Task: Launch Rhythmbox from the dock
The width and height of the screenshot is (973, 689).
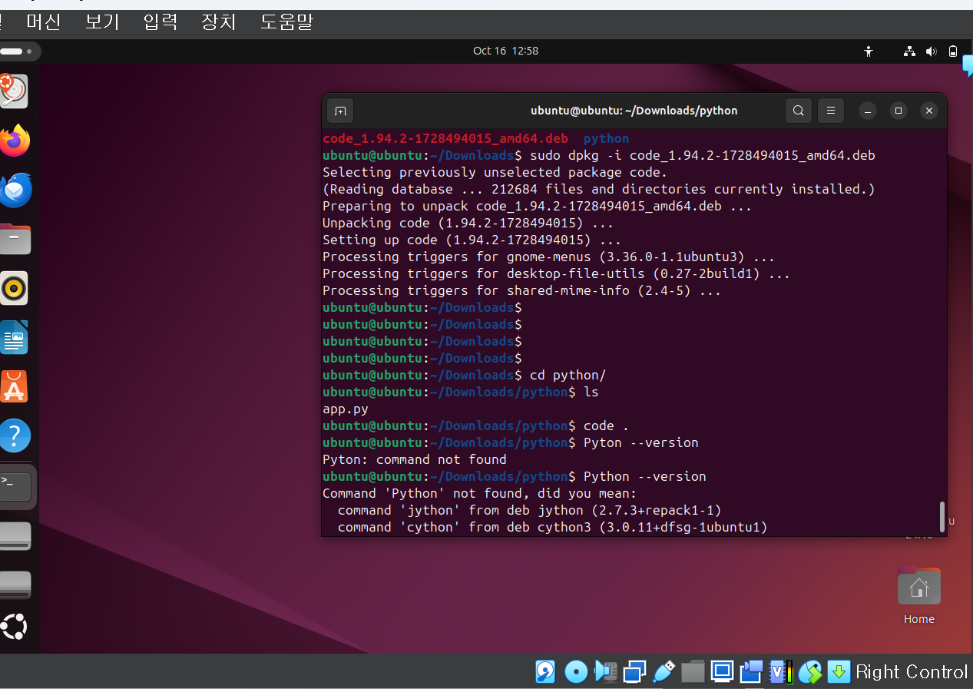Action: pyautogui.click(x=14, y=288)
